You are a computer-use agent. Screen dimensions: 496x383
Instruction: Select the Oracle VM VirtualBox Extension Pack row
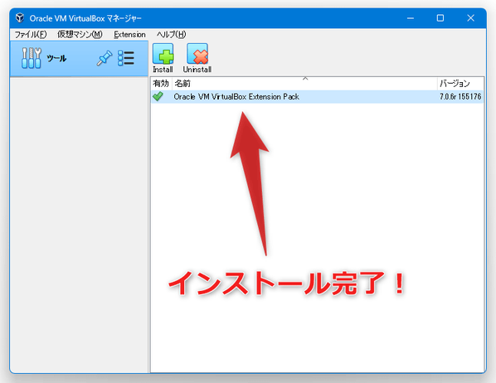(x=318, y=96)
